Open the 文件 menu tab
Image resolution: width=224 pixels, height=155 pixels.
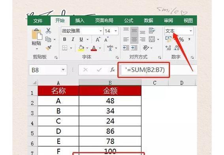pyautogui.click(x=38, y=21)
